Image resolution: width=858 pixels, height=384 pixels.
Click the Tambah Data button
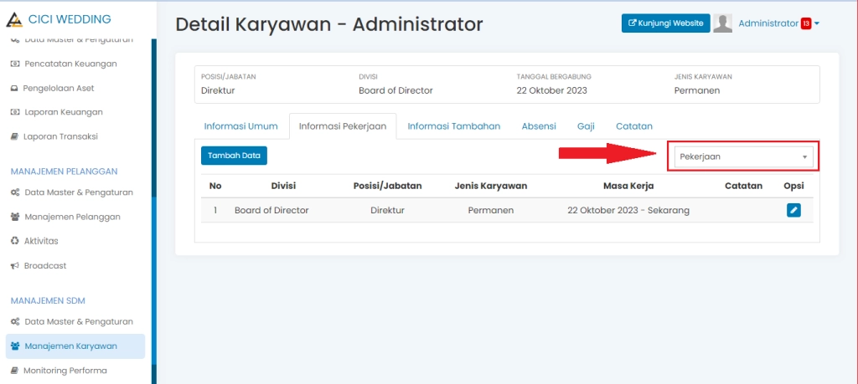point(234,155)
